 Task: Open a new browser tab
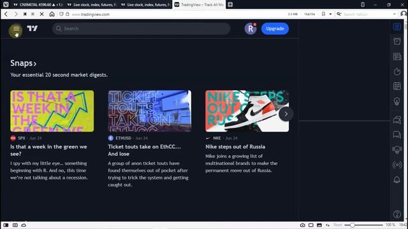coord(230,4)
